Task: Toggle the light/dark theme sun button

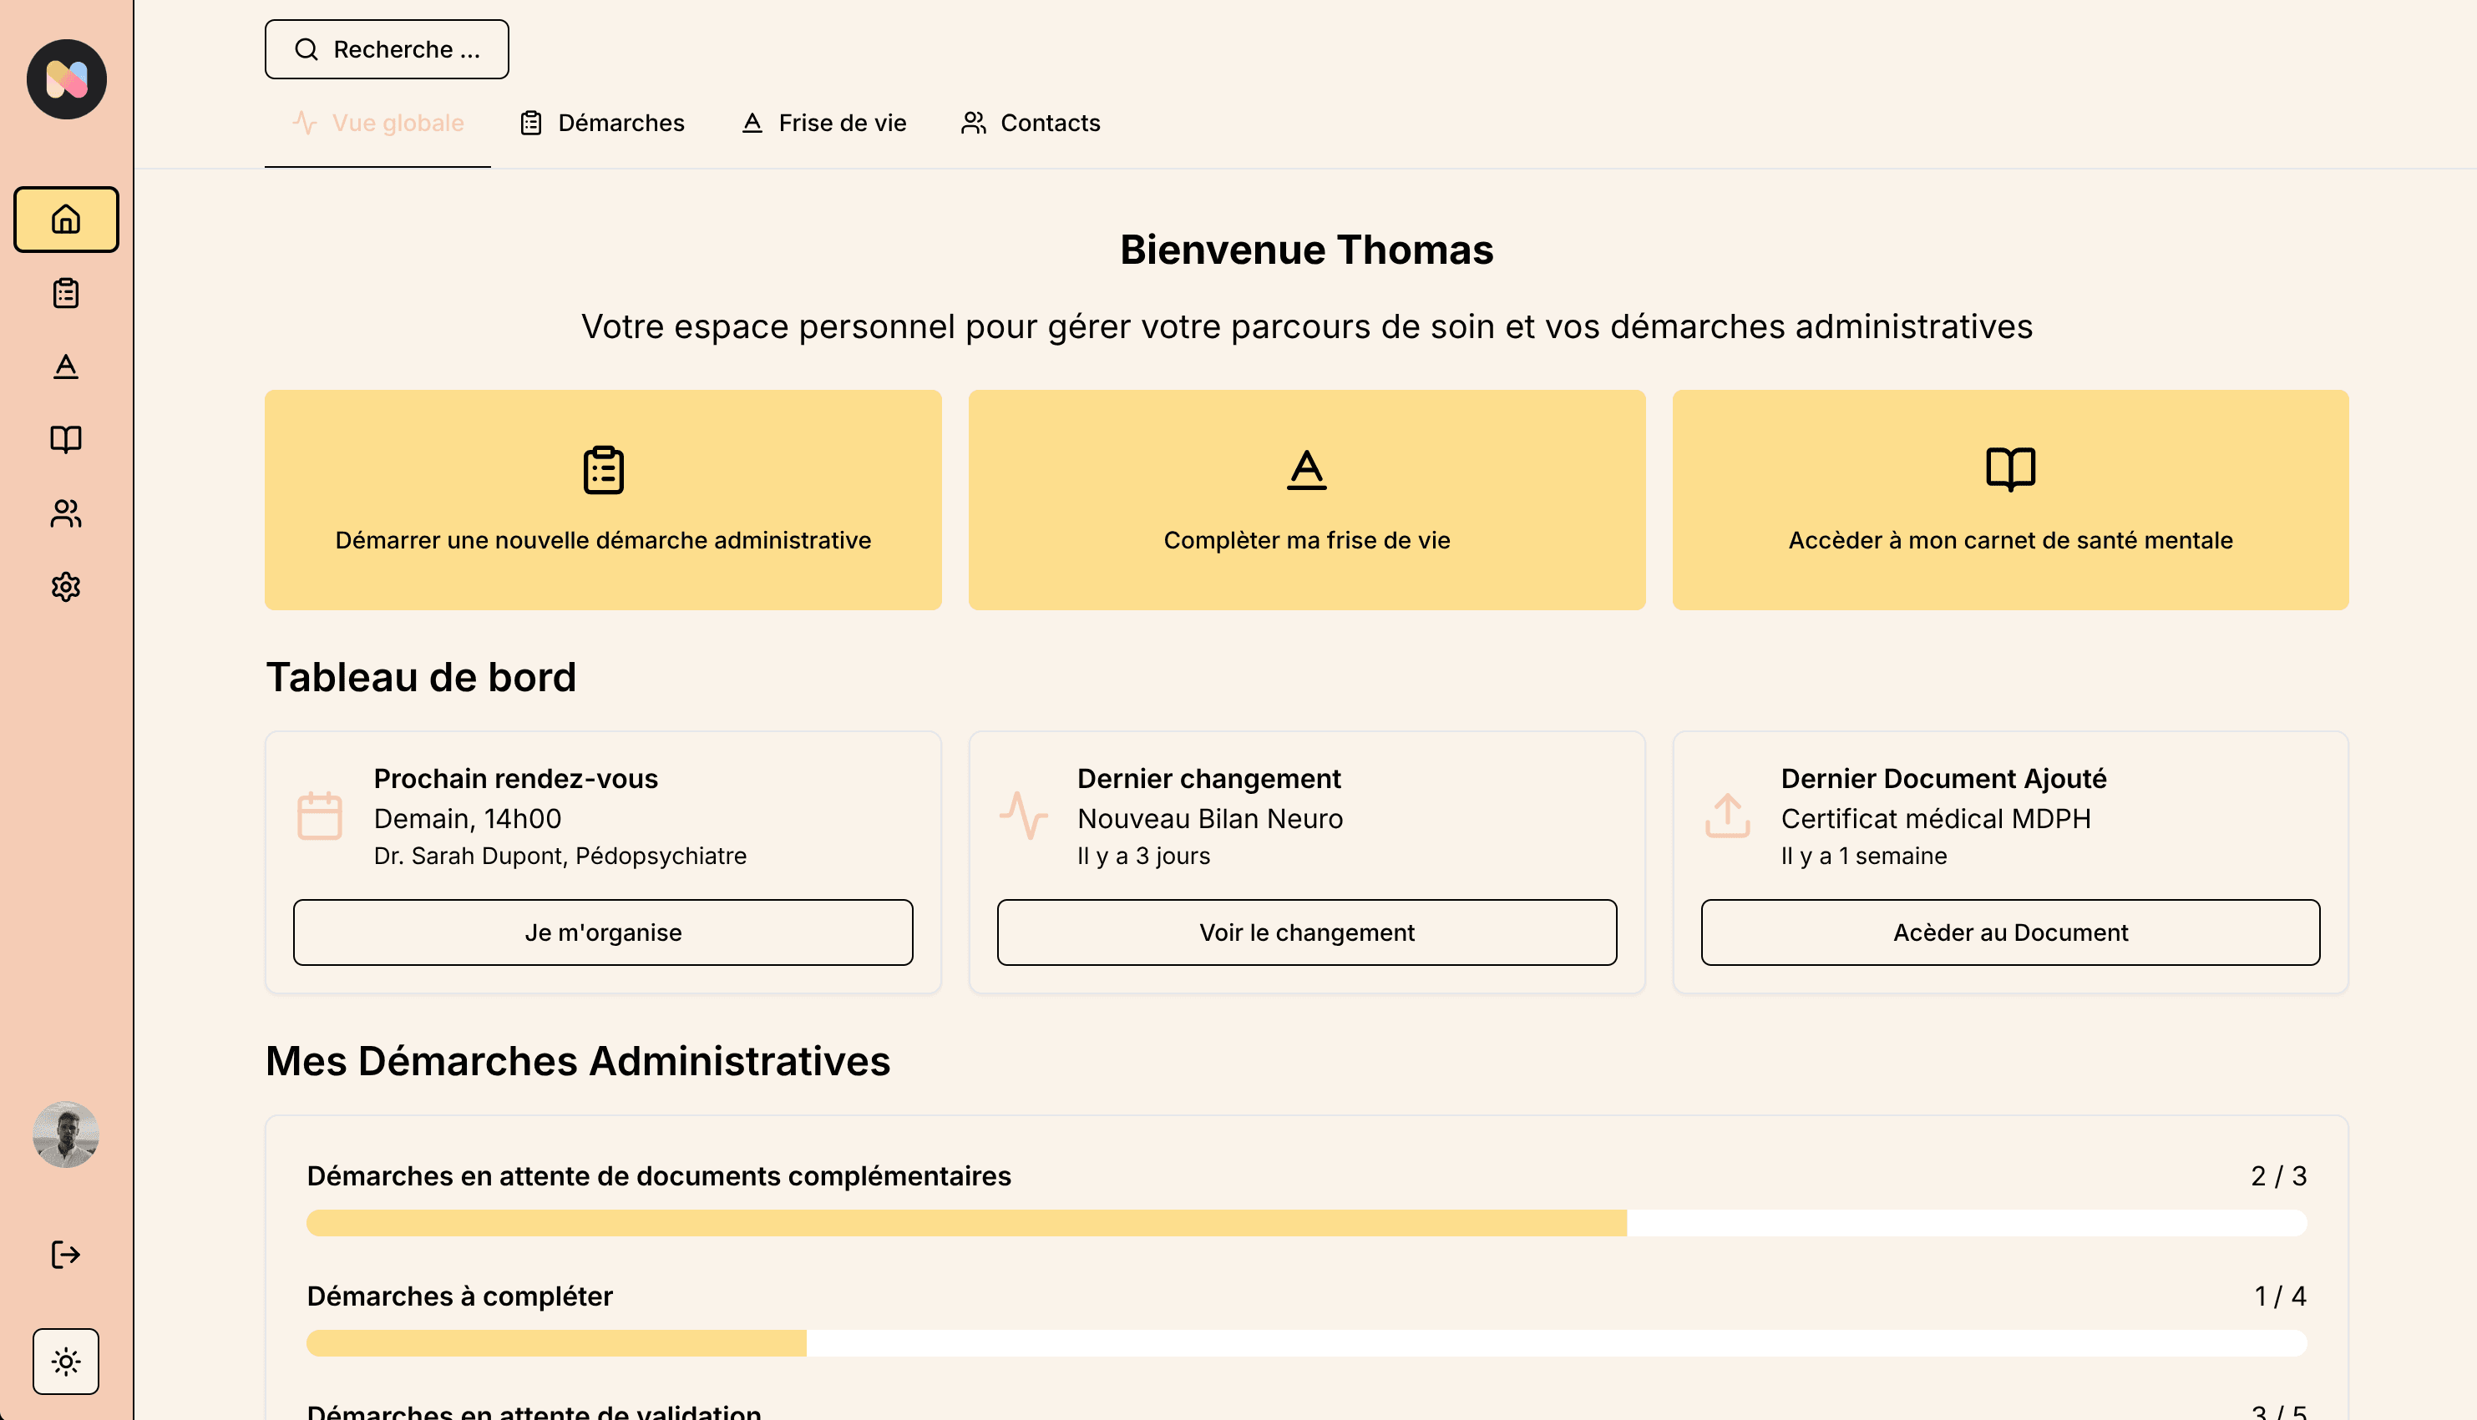Action: pos(66,1361)
